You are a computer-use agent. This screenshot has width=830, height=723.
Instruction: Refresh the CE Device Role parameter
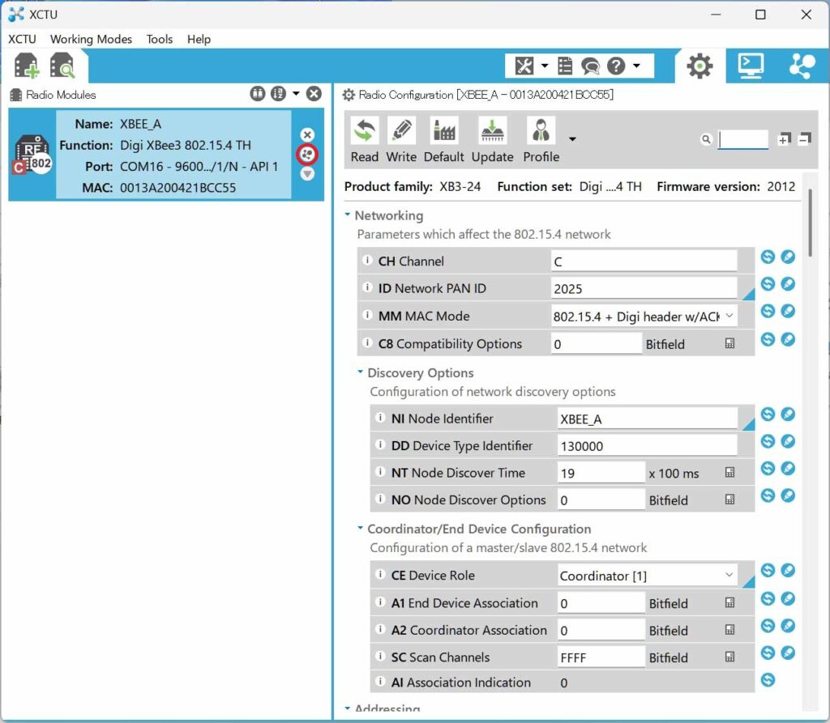pyautogui.click(x=768, y=570)
